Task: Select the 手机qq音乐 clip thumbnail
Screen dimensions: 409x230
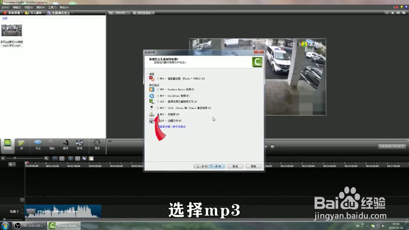Action: (12, 30)
